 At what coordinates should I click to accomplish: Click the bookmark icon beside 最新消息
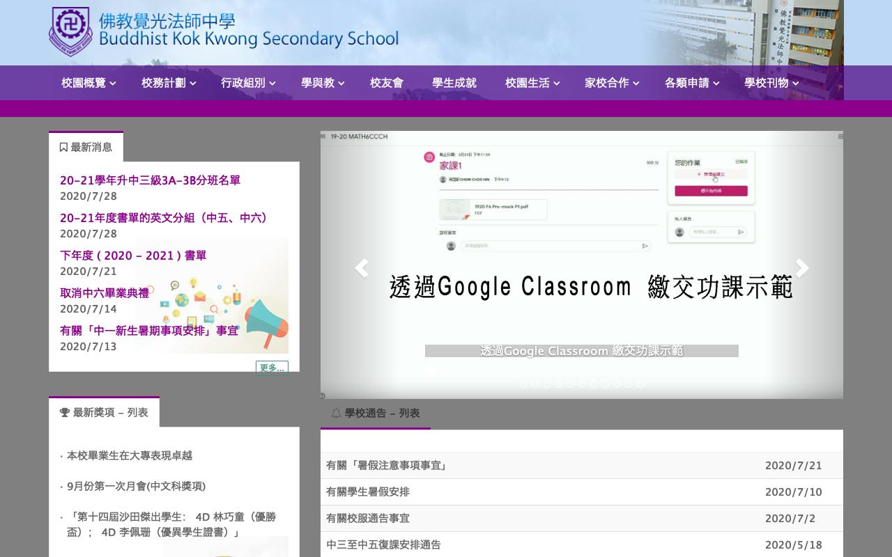coord(63,148)
